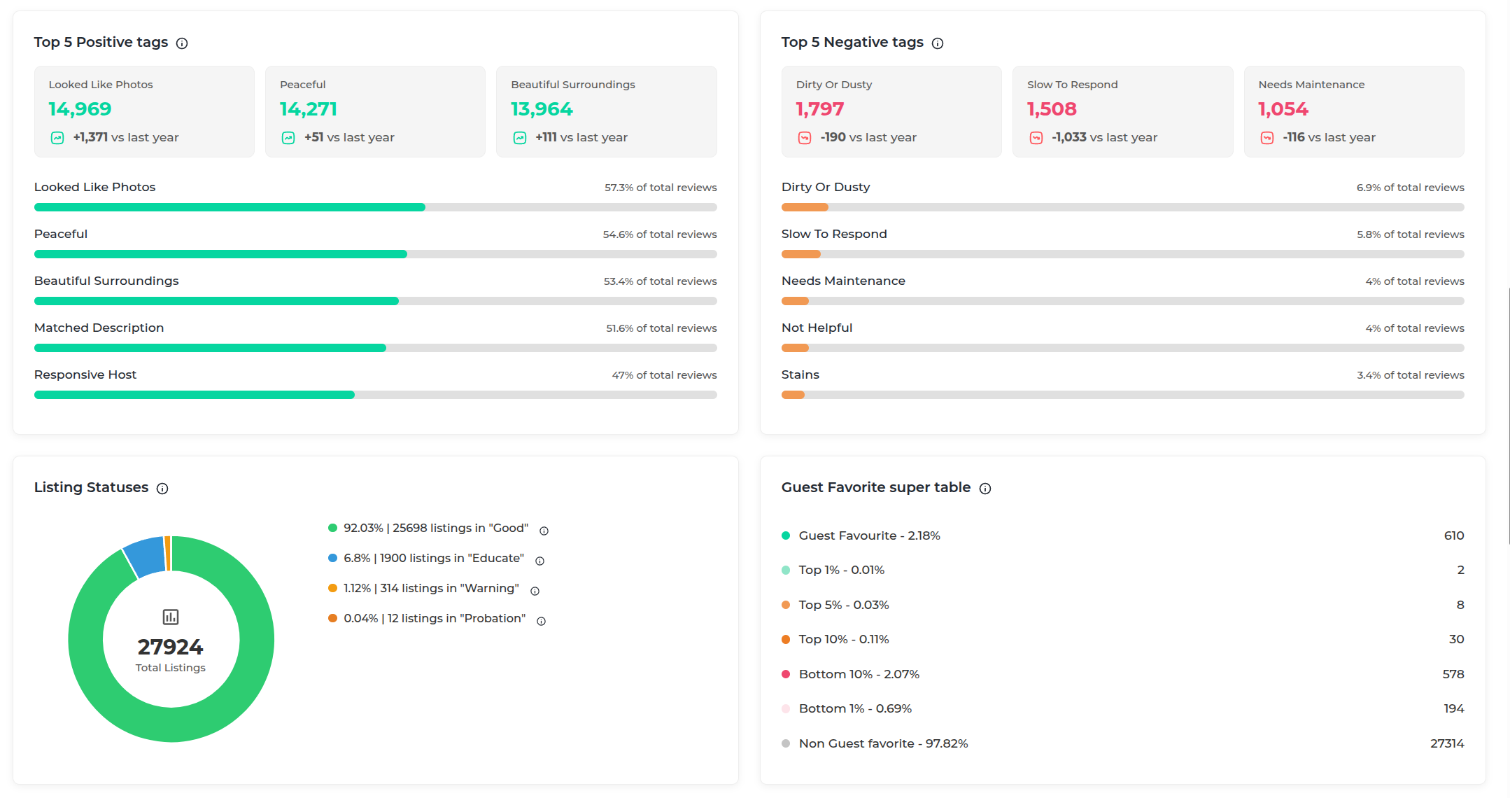The height and width of the screenshot is (798, 1510).
Task: Click the Non Guest favorite count 27314
Action: 1446,743
